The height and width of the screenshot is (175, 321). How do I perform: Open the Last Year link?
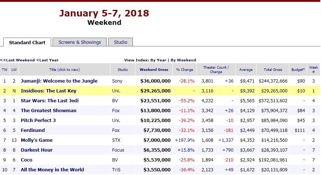(48, 60)
